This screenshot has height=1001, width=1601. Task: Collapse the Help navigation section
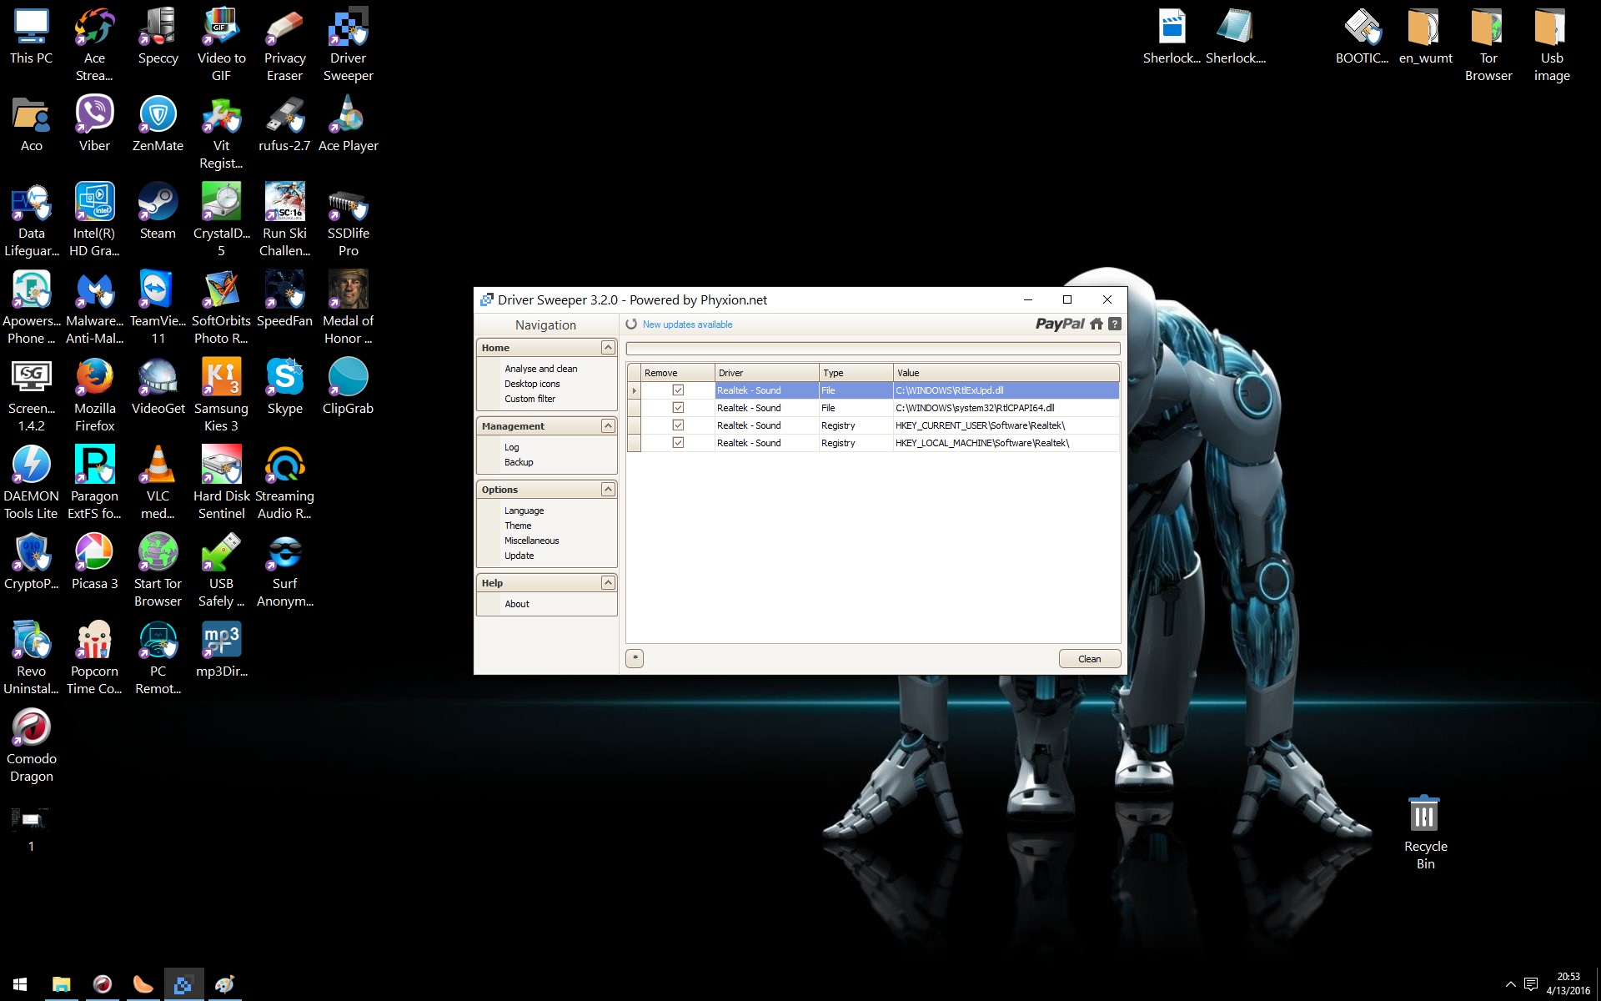608,582
